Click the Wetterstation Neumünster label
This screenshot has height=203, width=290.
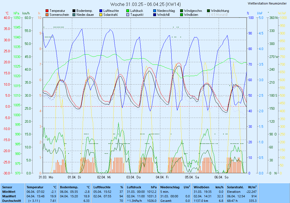click(x=267, y=3)
